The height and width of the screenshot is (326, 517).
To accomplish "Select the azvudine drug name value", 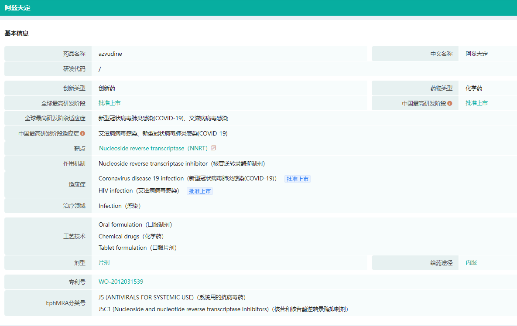I will (x=110, y=54).
